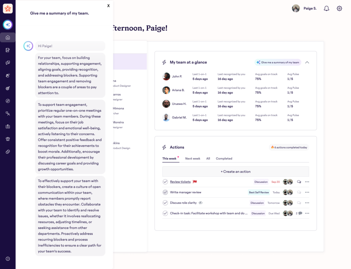Open more options for Write manager review
Screen dimensions: 351x269
coord(307,192)
